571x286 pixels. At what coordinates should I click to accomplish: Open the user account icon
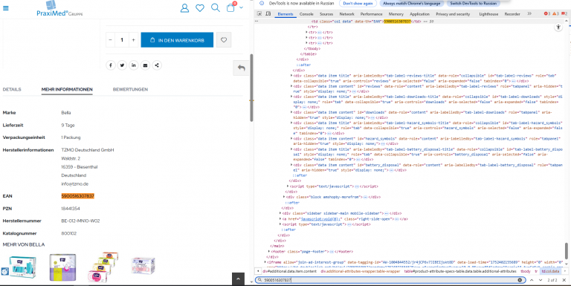pos(184,7)
